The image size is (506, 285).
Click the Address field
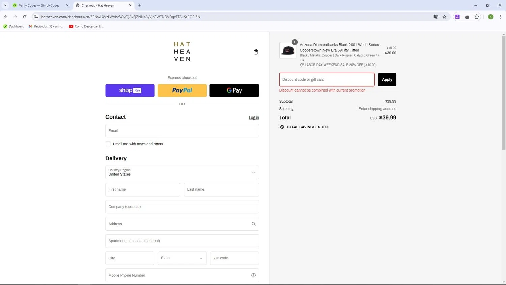coord(182,224)
